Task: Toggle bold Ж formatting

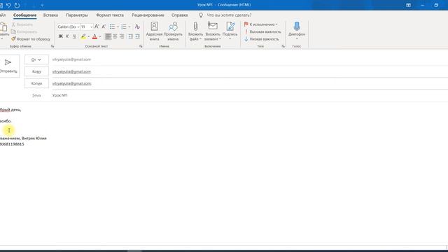Action: click(61, 36)
